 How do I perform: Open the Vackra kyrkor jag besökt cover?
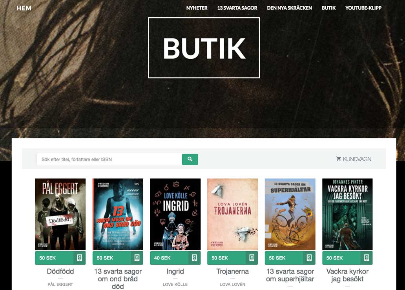click(x=347, y=214)
